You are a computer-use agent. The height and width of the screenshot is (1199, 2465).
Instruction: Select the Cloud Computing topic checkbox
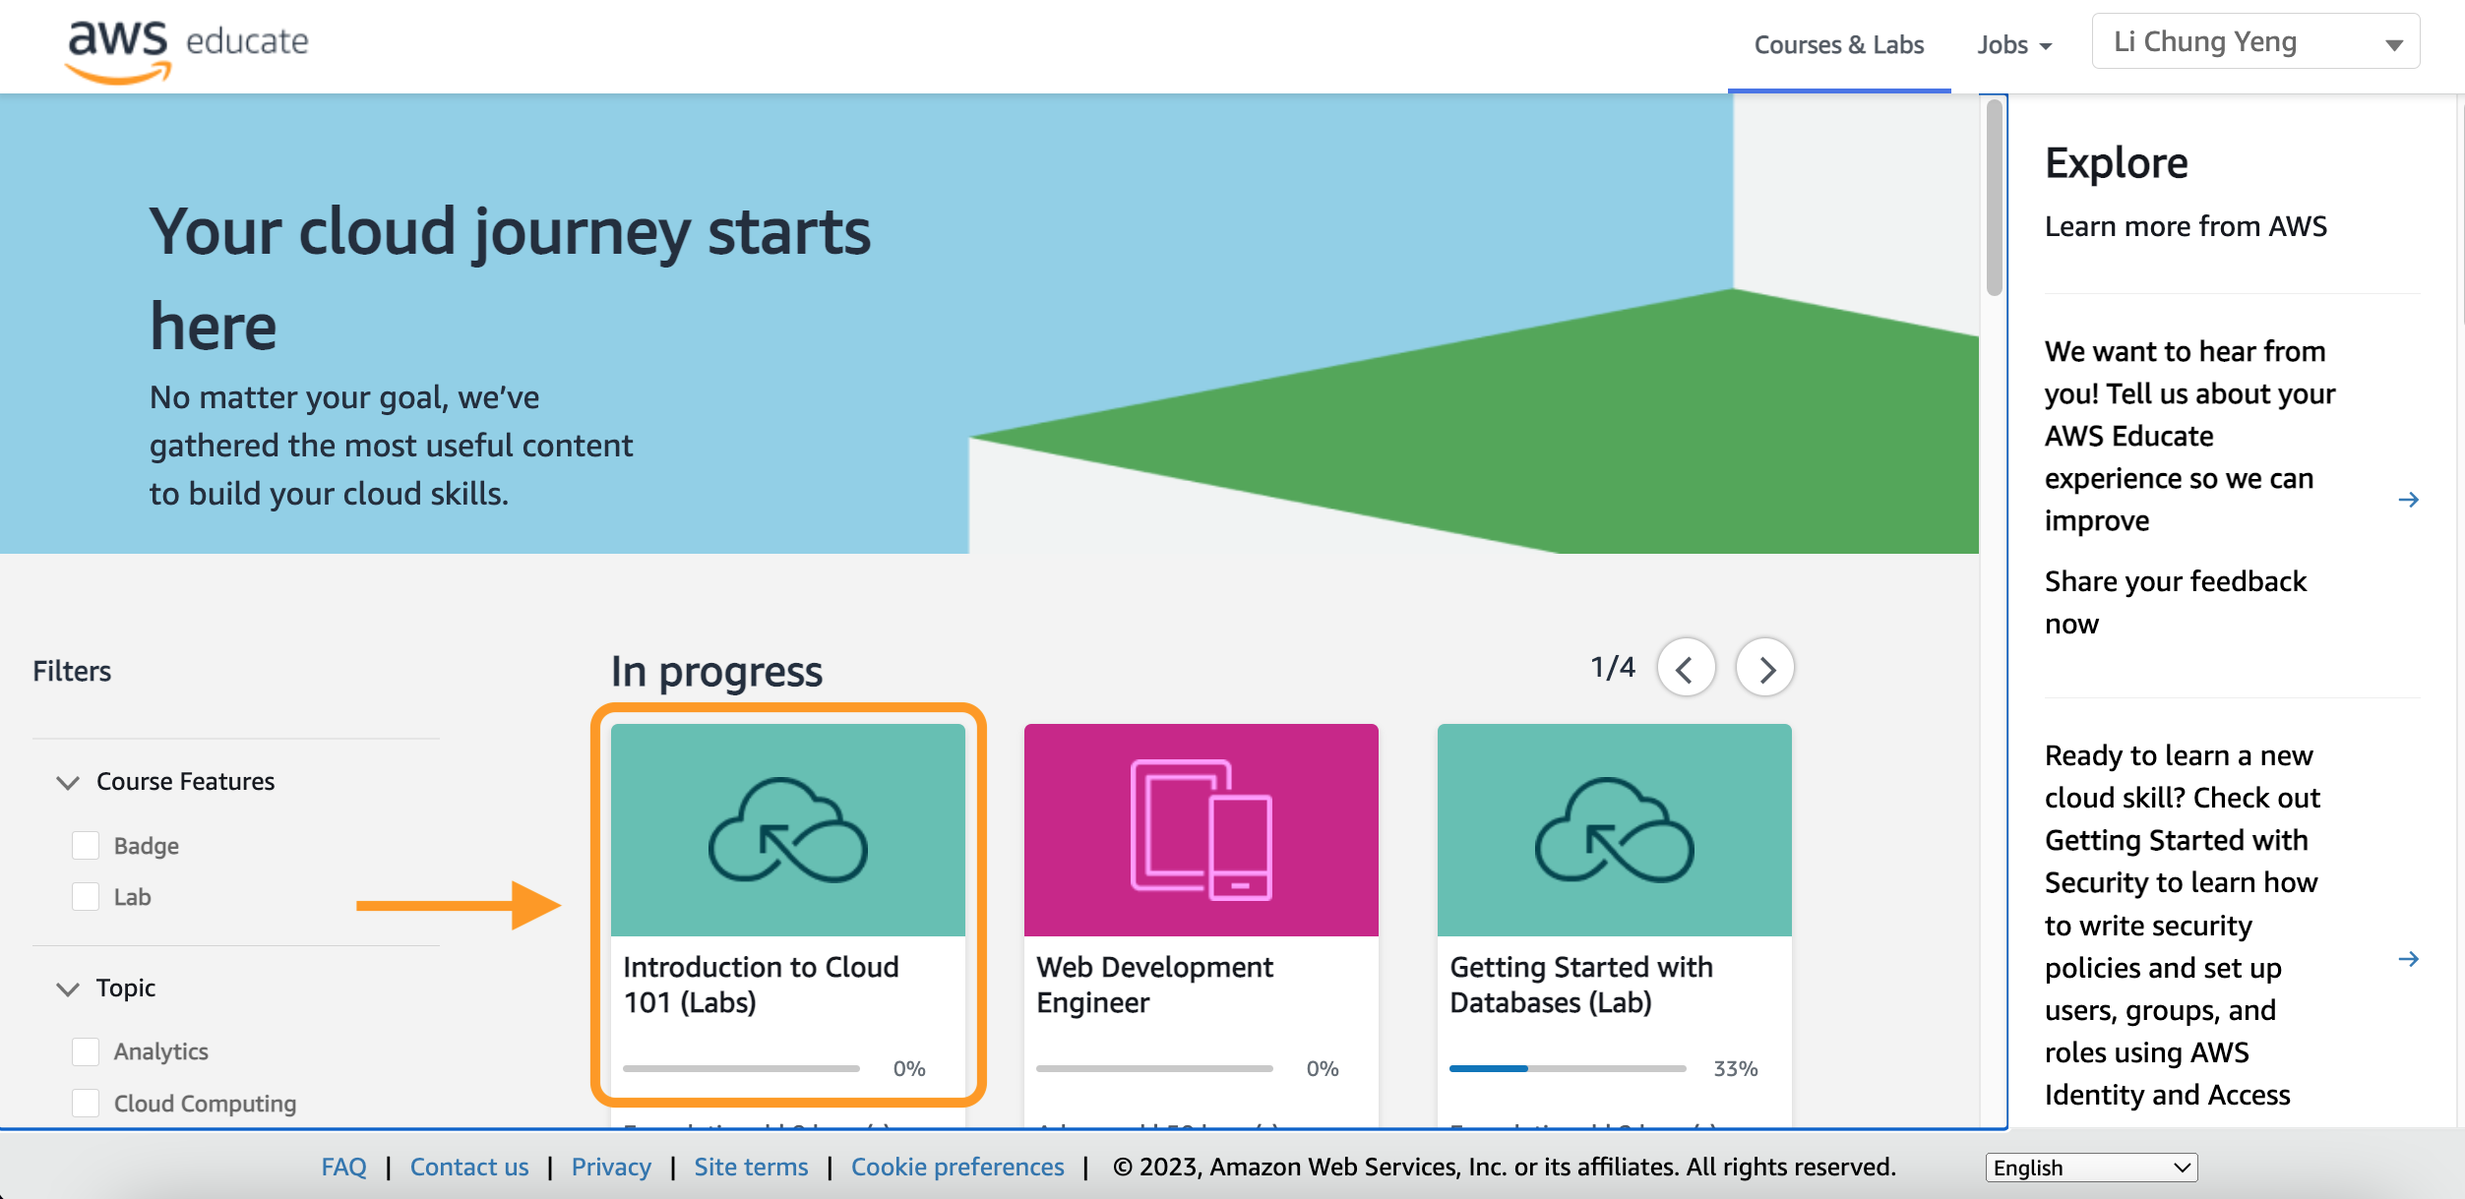86,1103
